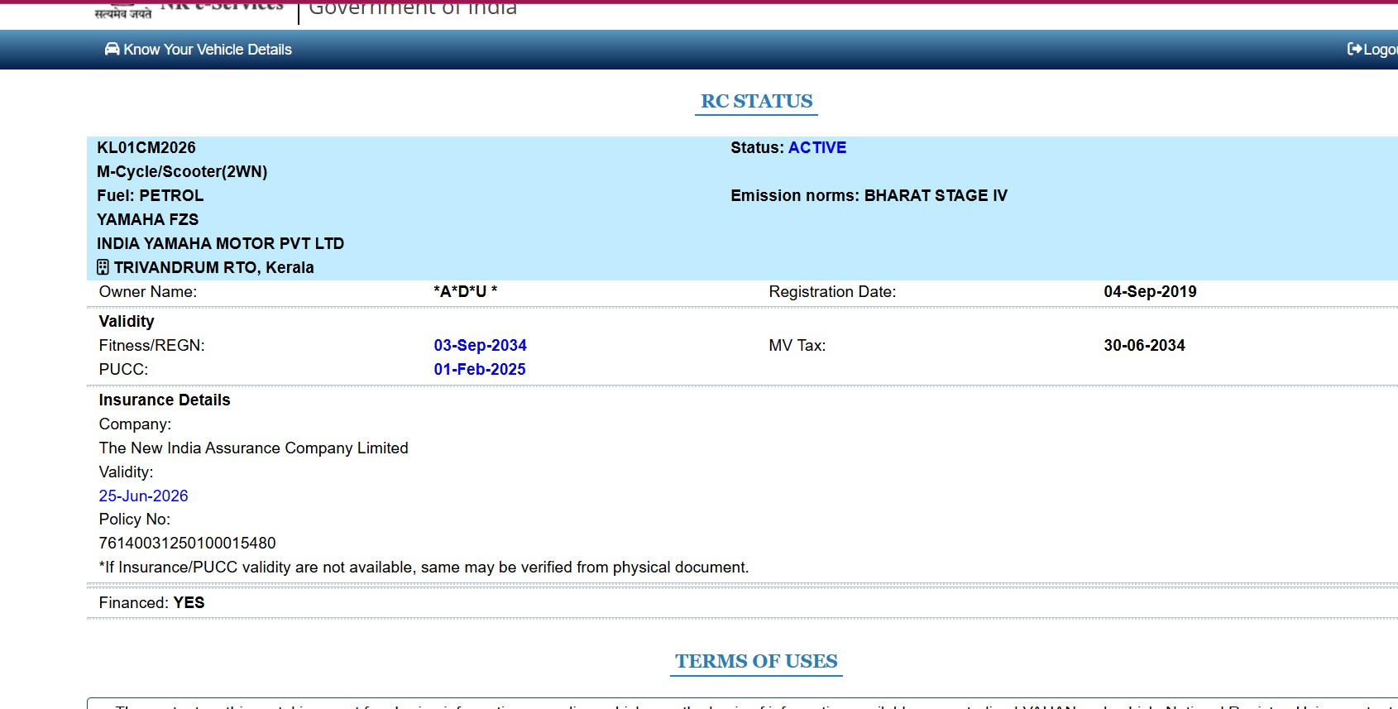
Task: Open the Know Your Vehicle Details link
Action: pyautogui.click(x=199, y=50)
